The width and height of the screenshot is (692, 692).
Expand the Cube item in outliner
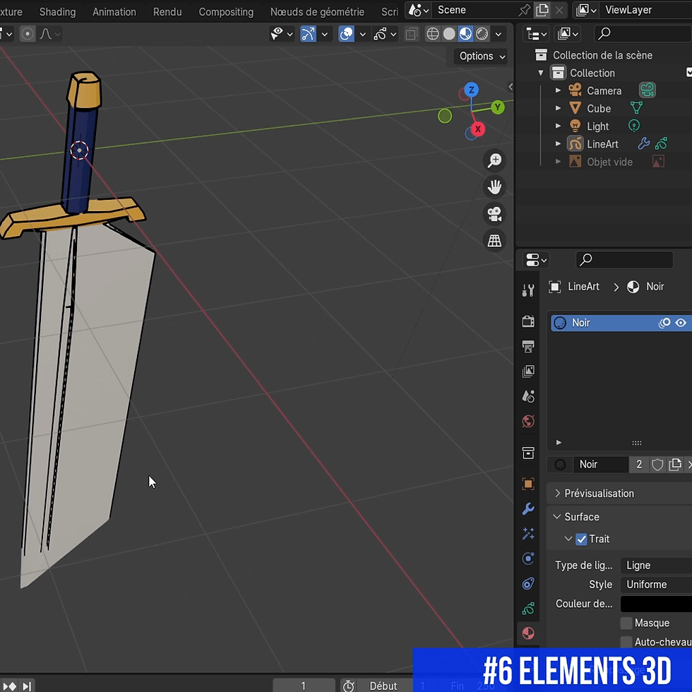(x=558, y=108)
